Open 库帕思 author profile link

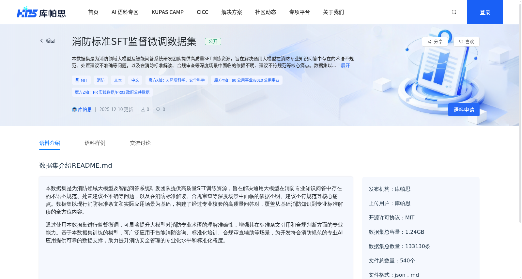click(84, 109)
